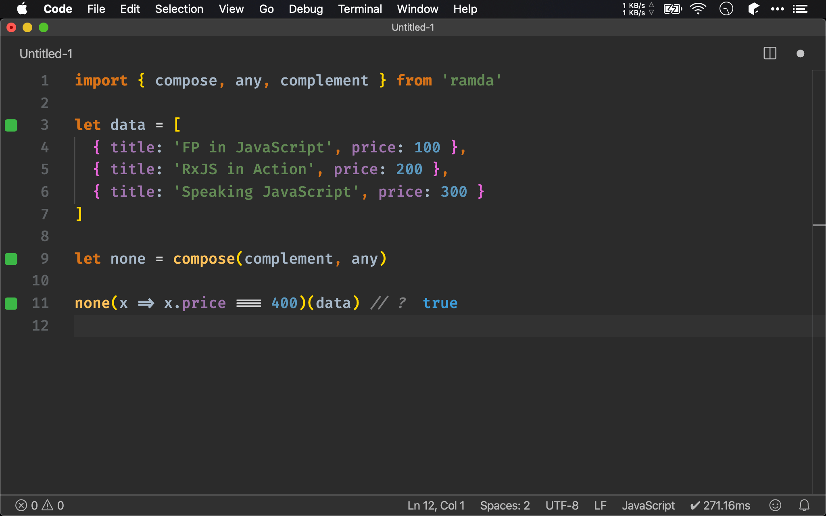Click Ln 12, Col 1 position indicator

click(x=436, y=505)
